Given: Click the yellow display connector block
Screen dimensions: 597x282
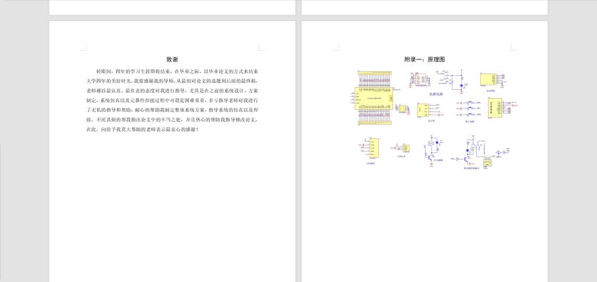Looking at the screenshot, I should pos(423,110).
